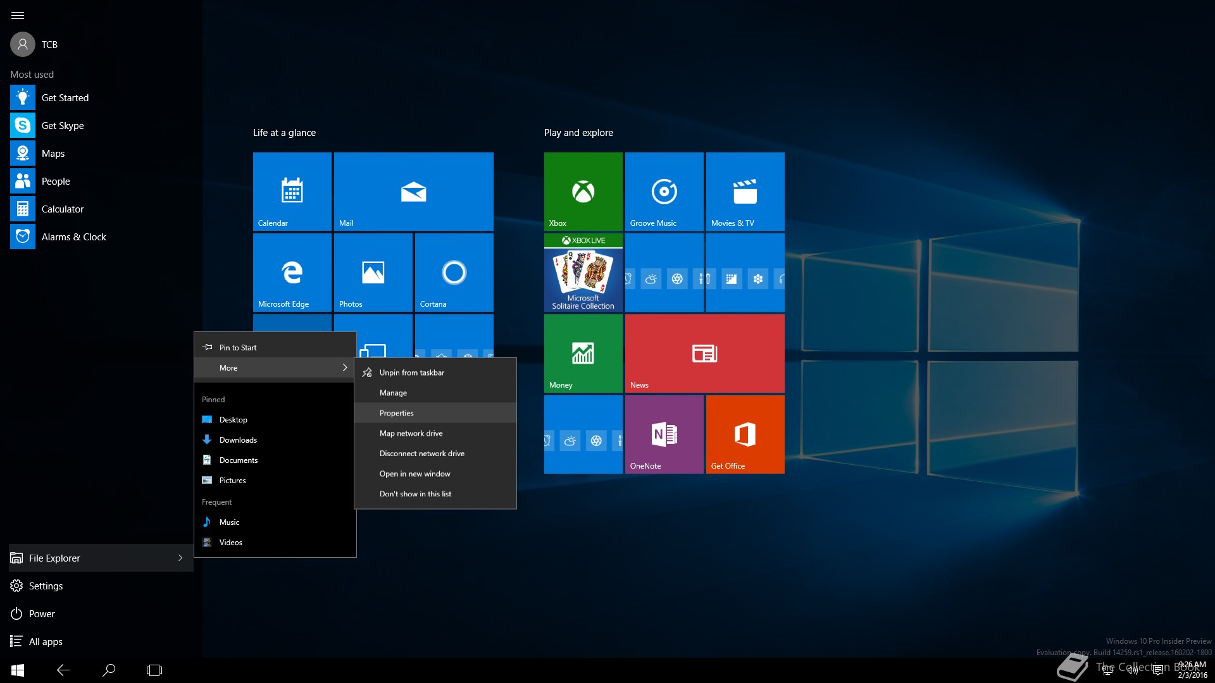This screenshot has height=683, width=1215.
Task: Select Open in new window
Action: point(435,474)
